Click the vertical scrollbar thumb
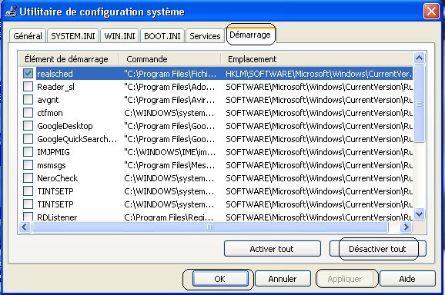This screenshot has height=295, width=445. [x=419, y=104]
